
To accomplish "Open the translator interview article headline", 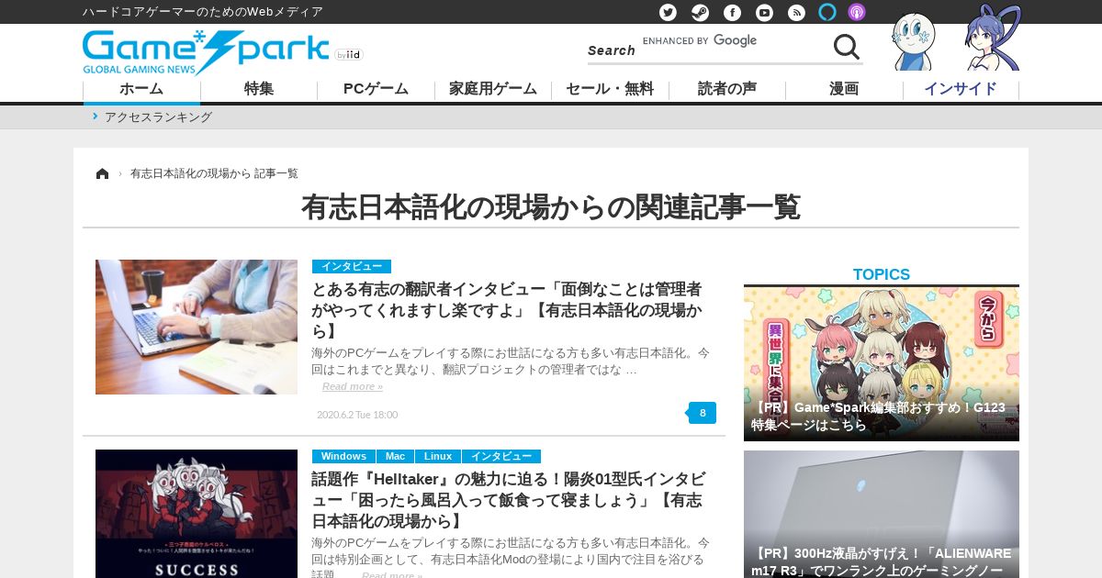I will tap(508, 309).
